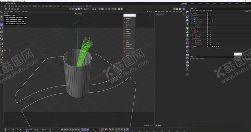Screen dimensions: 251x132
Task: Click the current frame number field
Action: (94, 129)
